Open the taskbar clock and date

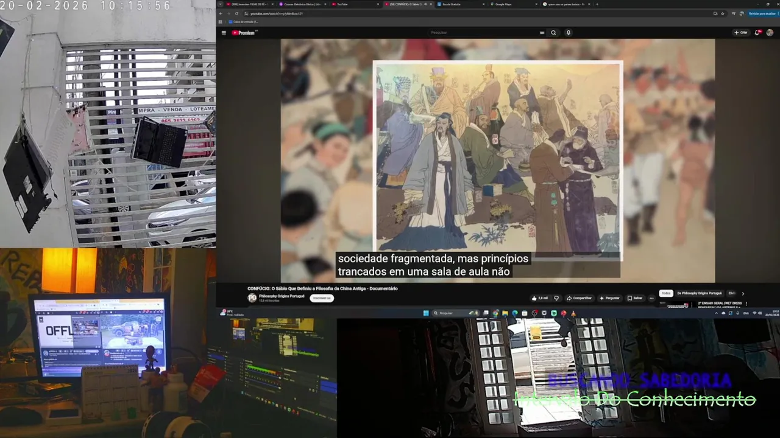tap(771, 313)
